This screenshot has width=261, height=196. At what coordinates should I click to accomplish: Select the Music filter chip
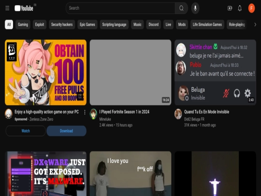pyautogui.click(x=137, y=25)
